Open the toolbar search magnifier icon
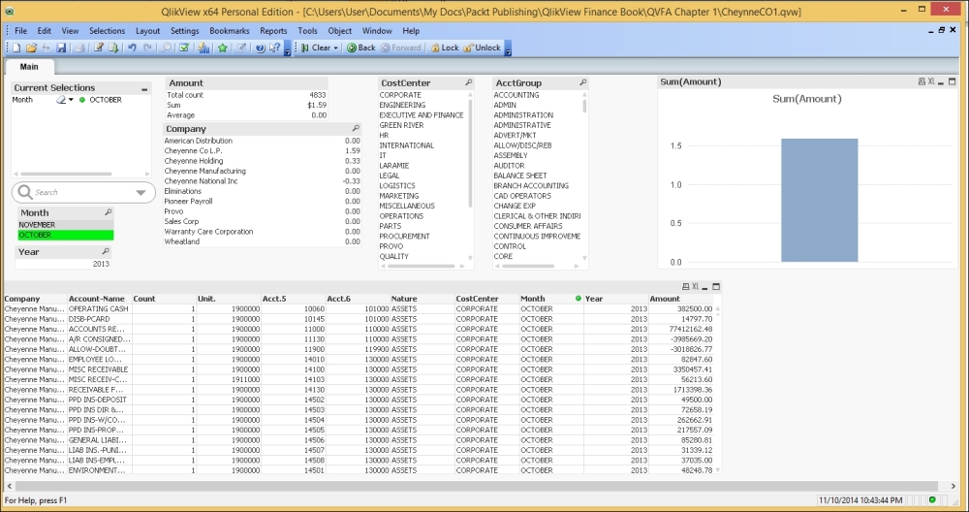969x512 pixels. pos(167,48)
